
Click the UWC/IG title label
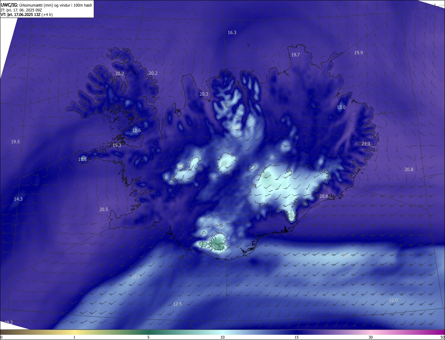(9, 5)
